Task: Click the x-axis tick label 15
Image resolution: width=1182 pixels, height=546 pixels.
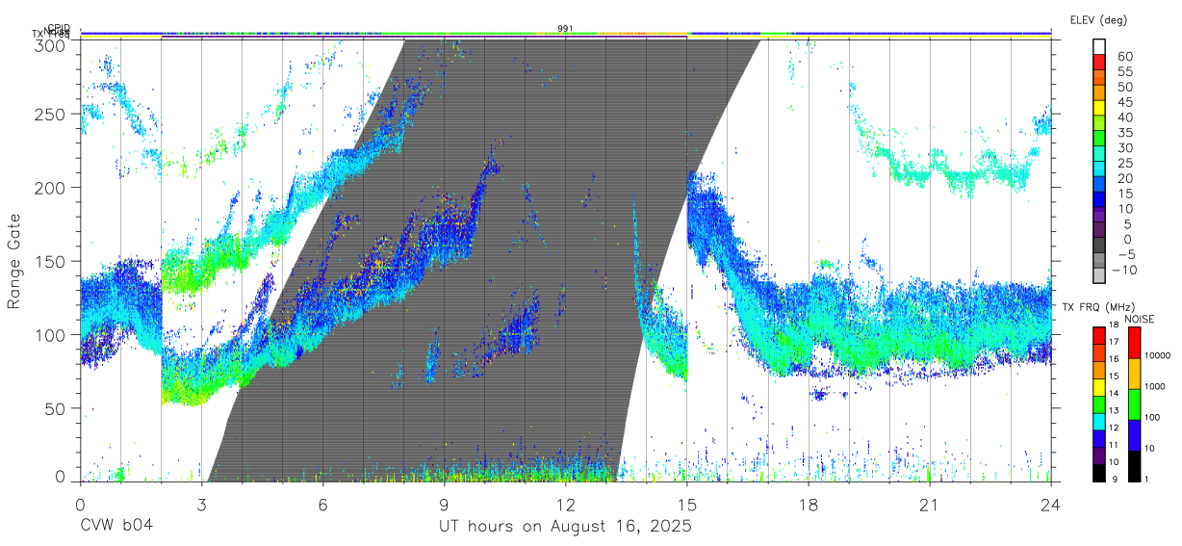Action: point(687,505)
